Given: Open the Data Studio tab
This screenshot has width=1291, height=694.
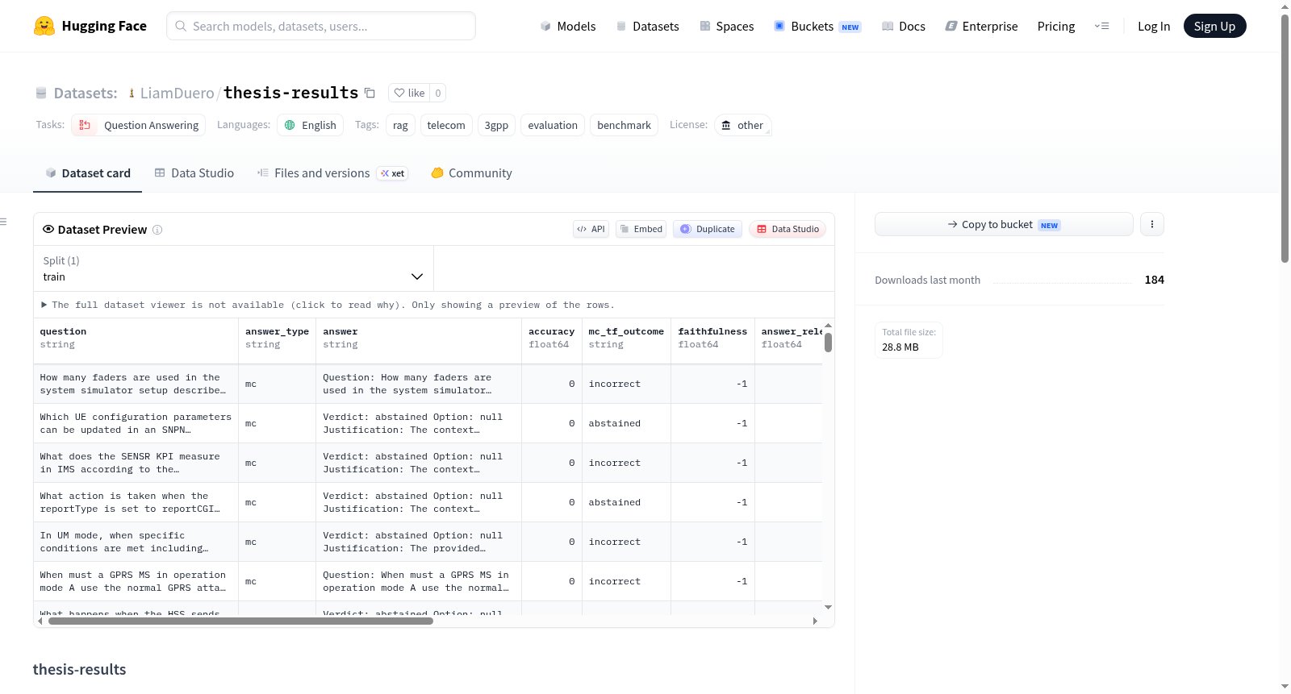Looking at the screenshot, I should click(194, 173).
